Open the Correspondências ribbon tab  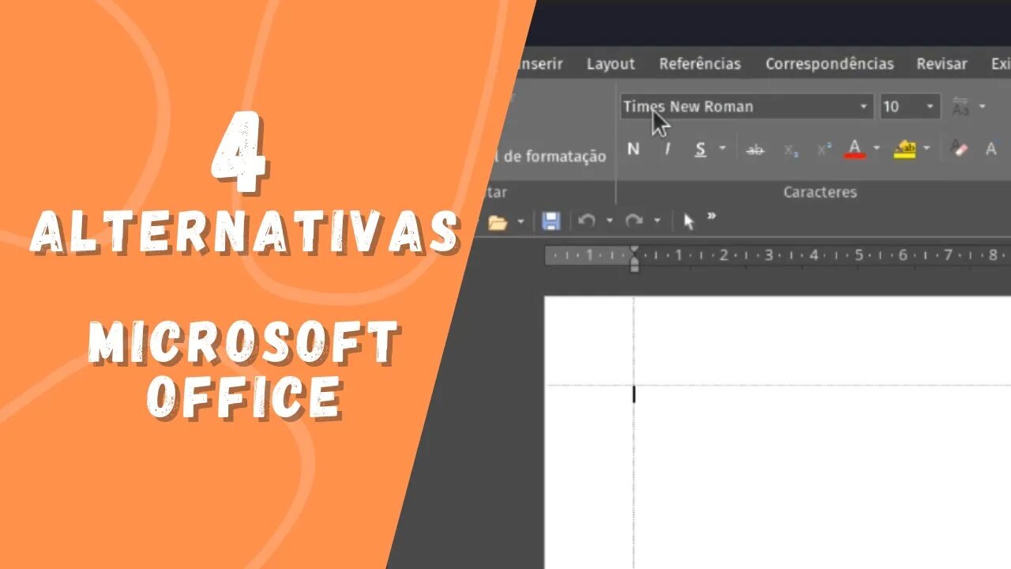[829, 64]
